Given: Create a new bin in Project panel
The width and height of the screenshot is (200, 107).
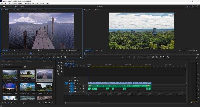Looking at the screenshot, I should (46, 103).
